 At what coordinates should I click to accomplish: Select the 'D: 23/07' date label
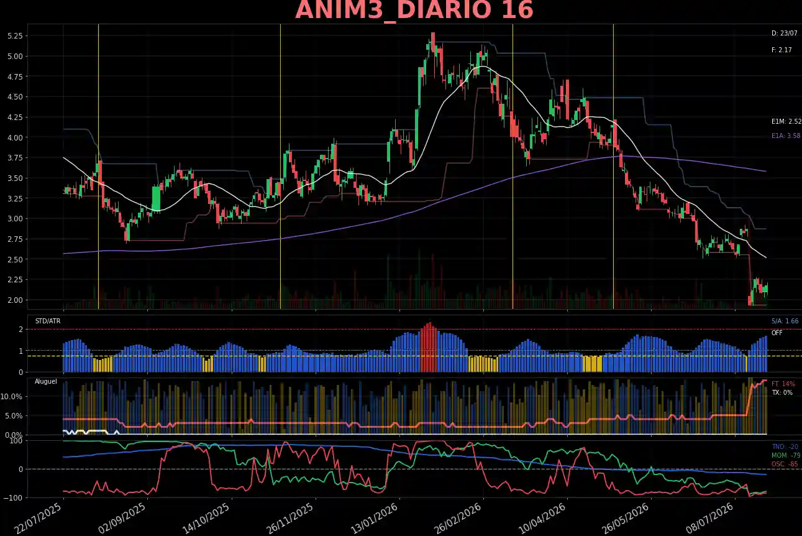coord(784,33)
